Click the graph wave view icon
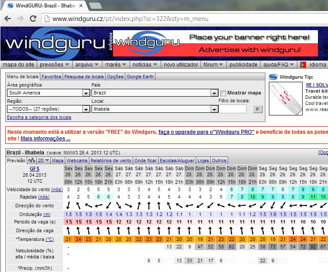The width and height of the screenshot is (328, 272). pyautogui.click(x=32, y=160)
